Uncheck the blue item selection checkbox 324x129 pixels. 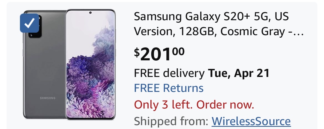coord(29,23)
